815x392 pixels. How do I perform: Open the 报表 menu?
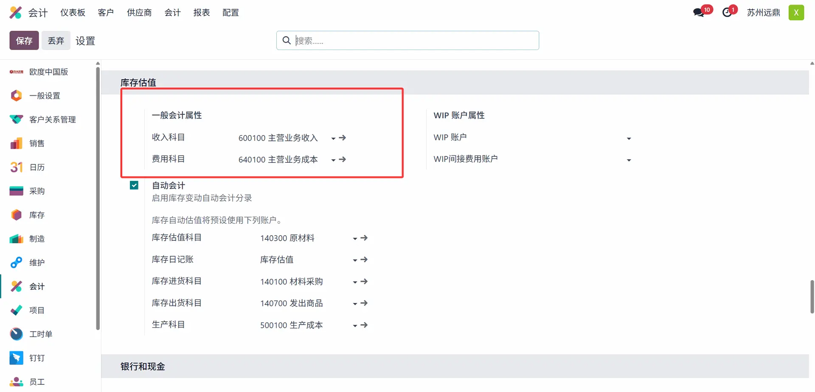point(201,13)
